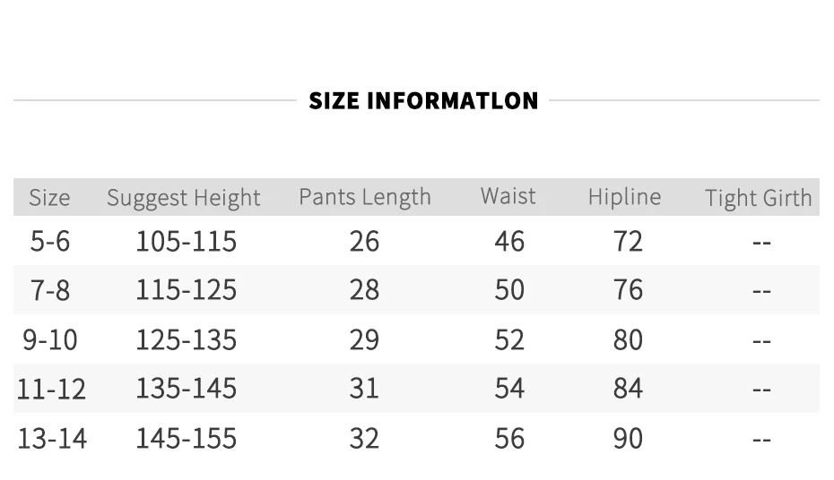Click waist value 54
The width and height of the screenshot is (834, 480).
(509, 388)
